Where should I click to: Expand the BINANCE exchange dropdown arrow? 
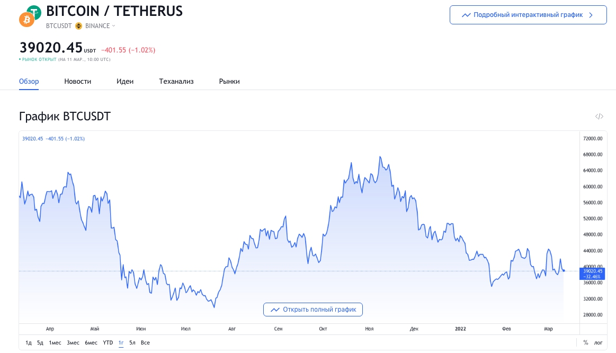[114, 26]
